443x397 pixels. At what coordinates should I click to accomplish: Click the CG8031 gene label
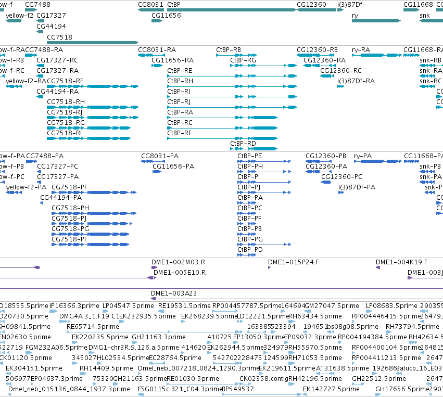pyautogui.click(x=150, y=5)
